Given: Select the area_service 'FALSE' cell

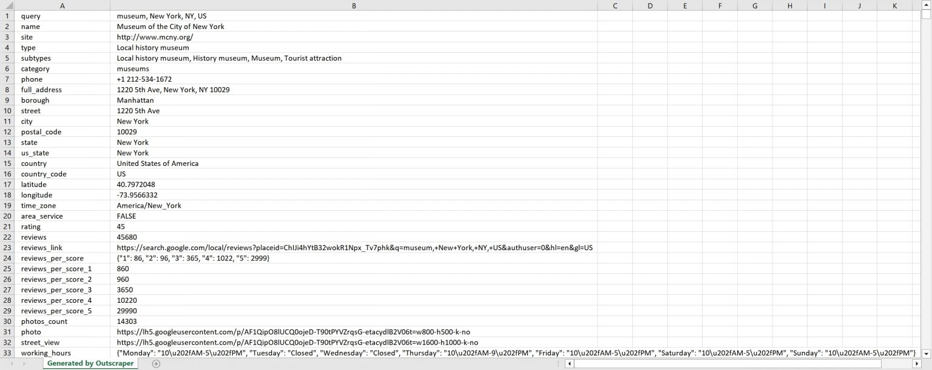Looking at the screenshot, I should click(126, 216).
